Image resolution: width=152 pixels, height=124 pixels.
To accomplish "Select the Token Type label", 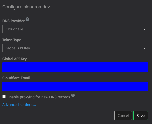I will (x=12, y=40).
